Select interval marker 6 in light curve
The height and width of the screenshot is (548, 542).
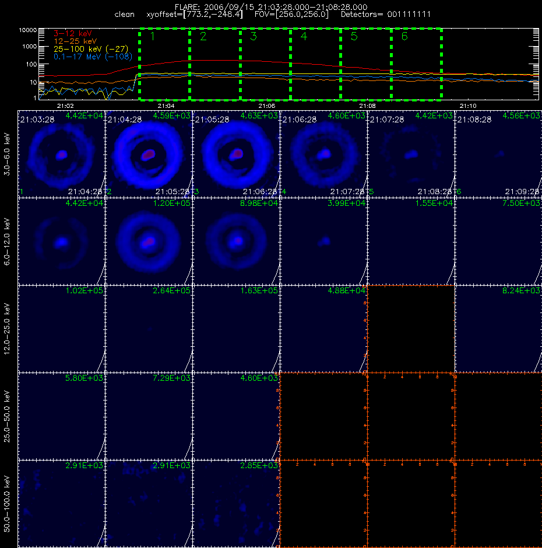point(404,36)
